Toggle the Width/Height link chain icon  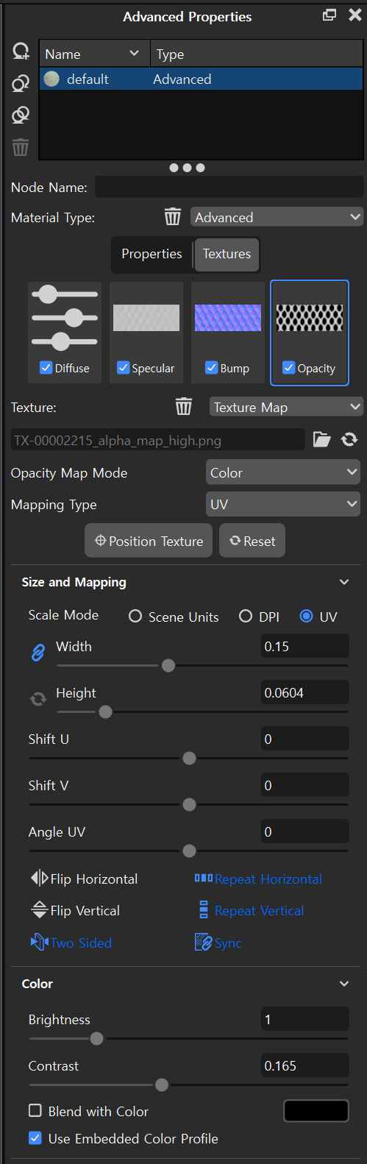click(38, 653)
